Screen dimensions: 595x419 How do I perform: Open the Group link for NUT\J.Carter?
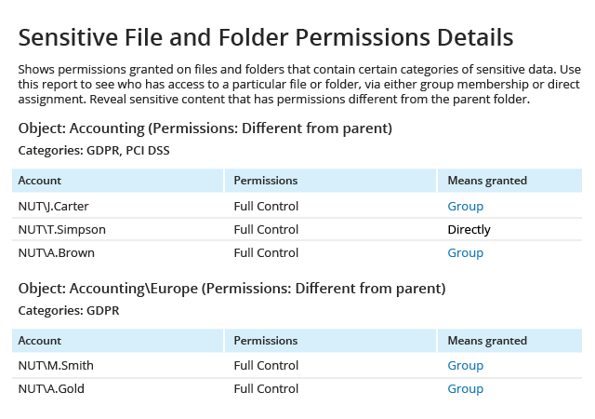tap(465, 207)
